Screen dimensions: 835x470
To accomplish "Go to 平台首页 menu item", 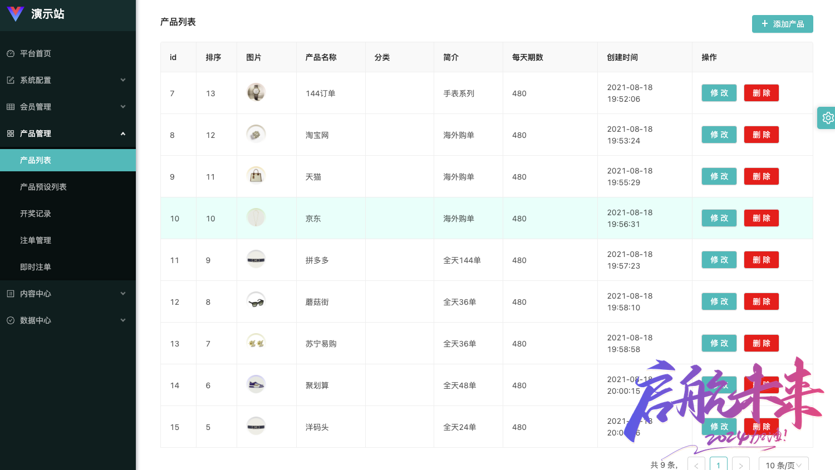I will click(x=68, y=53).
